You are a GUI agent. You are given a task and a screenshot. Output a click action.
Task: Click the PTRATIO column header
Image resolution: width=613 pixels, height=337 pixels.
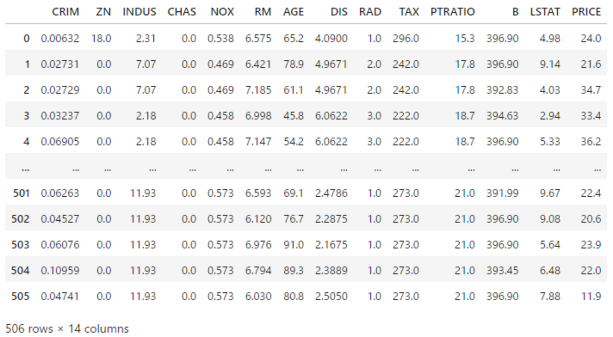coord(452,12)
